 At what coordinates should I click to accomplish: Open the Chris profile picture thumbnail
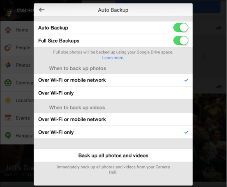8,12
